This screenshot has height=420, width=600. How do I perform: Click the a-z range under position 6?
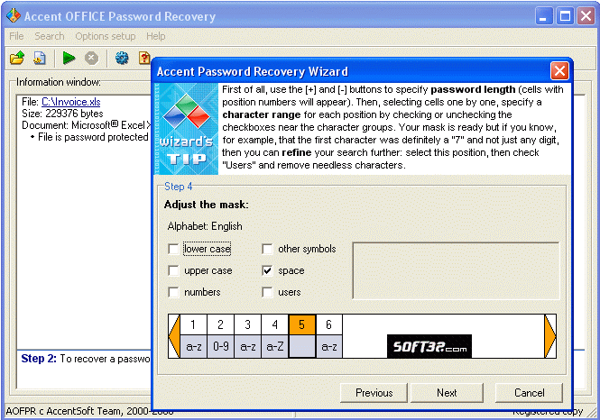[329, 347]
